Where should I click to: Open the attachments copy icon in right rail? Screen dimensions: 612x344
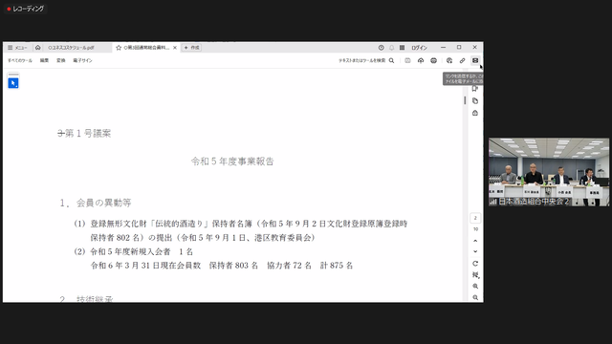pos(475,101)
